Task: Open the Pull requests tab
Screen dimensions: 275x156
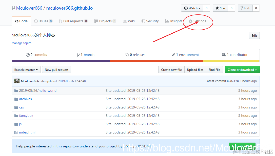Action: [73, 21]
